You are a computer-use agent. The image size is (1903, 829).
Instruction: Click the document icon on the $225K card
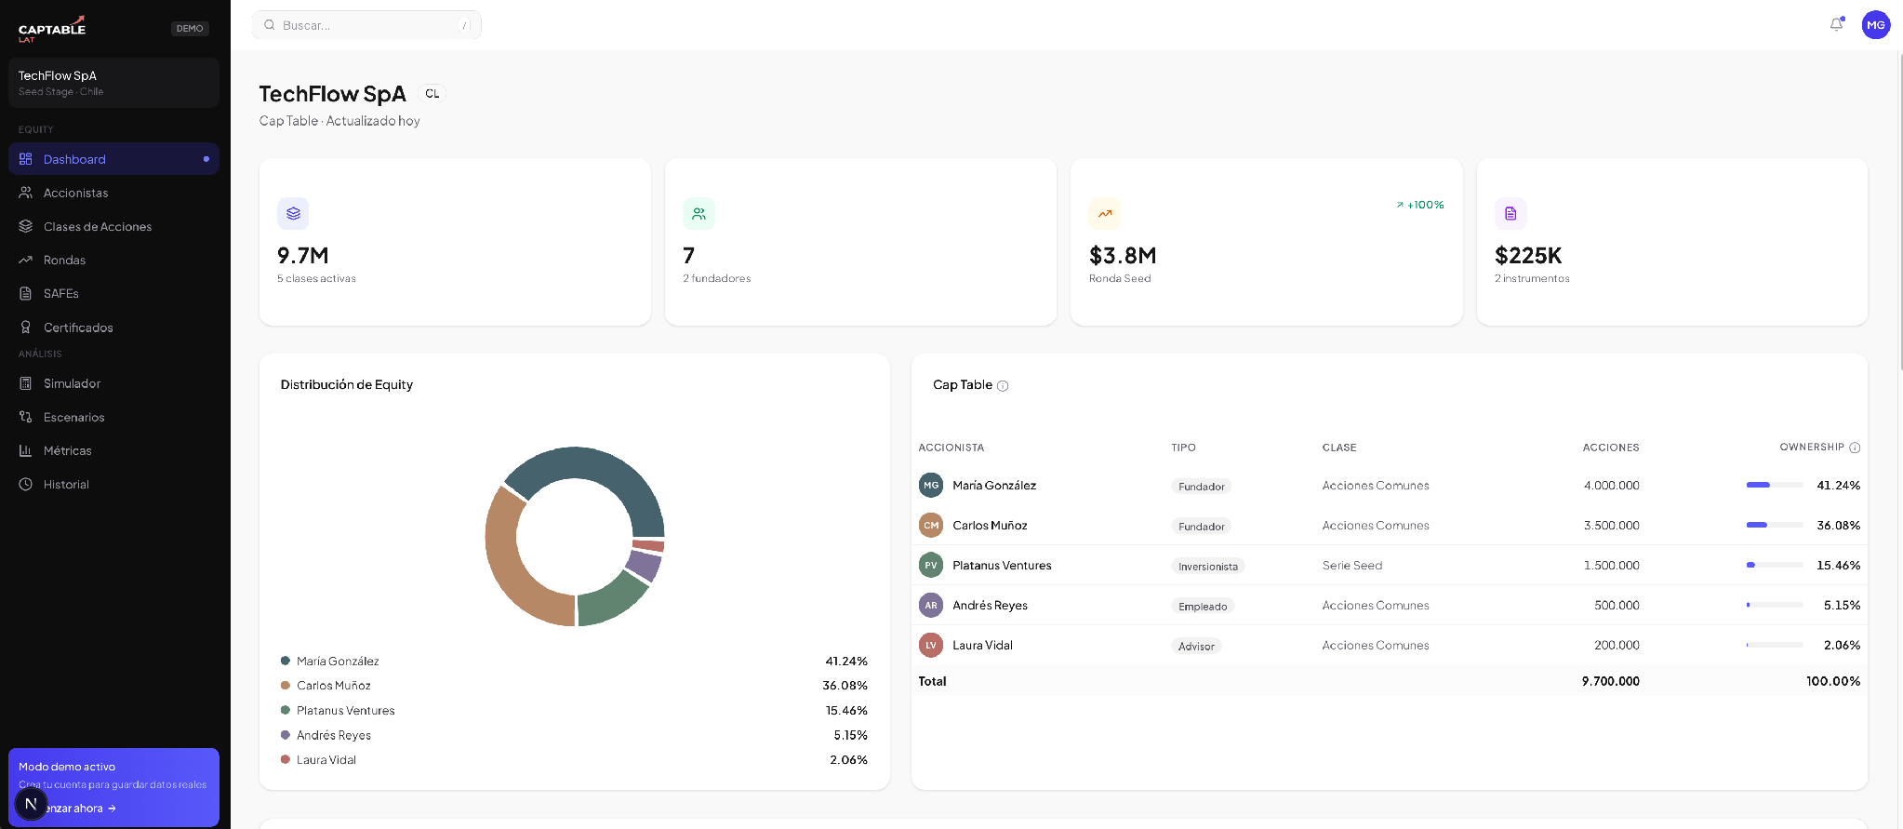[x=1510, y=213]
